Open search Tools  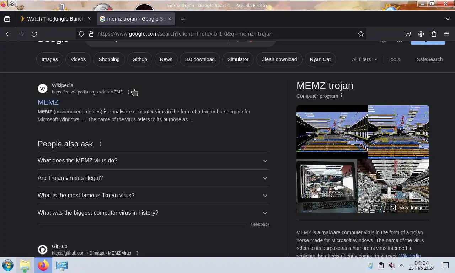click(394, 59)
